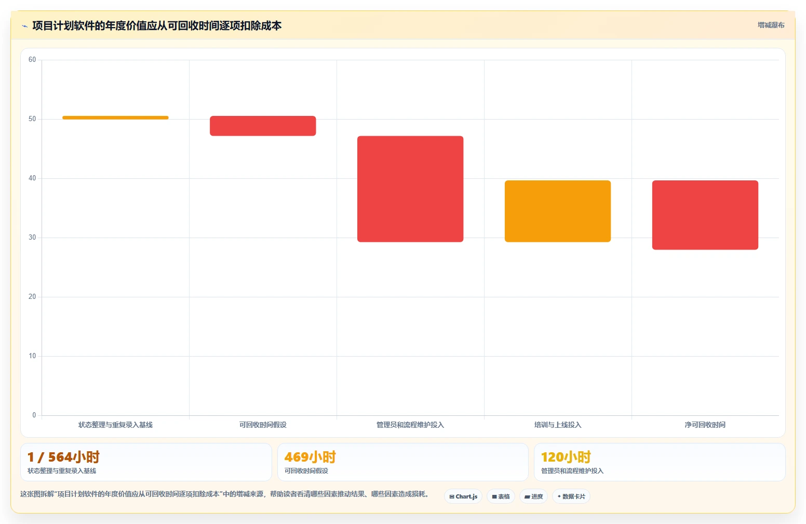The height and width of the screenshot is (524, 806).
Task: Click the Chart.js tag chip
Action: (x=463, y=496)
